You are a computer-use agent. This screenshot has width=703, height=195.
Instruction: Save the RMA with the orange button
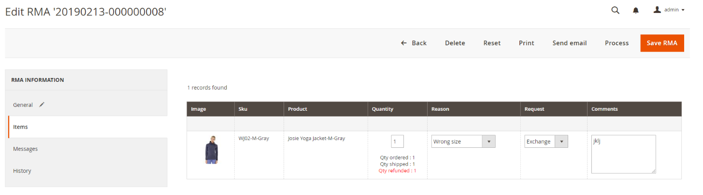[x=662, y=43]
